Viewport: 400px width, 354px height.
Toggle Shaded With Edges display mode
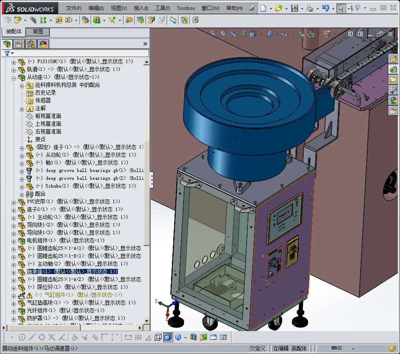[168, 337]
